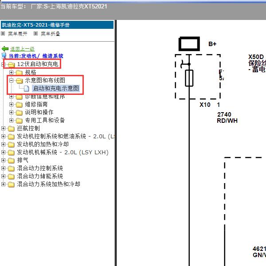Click the green back arrow icon

(5, 49)
